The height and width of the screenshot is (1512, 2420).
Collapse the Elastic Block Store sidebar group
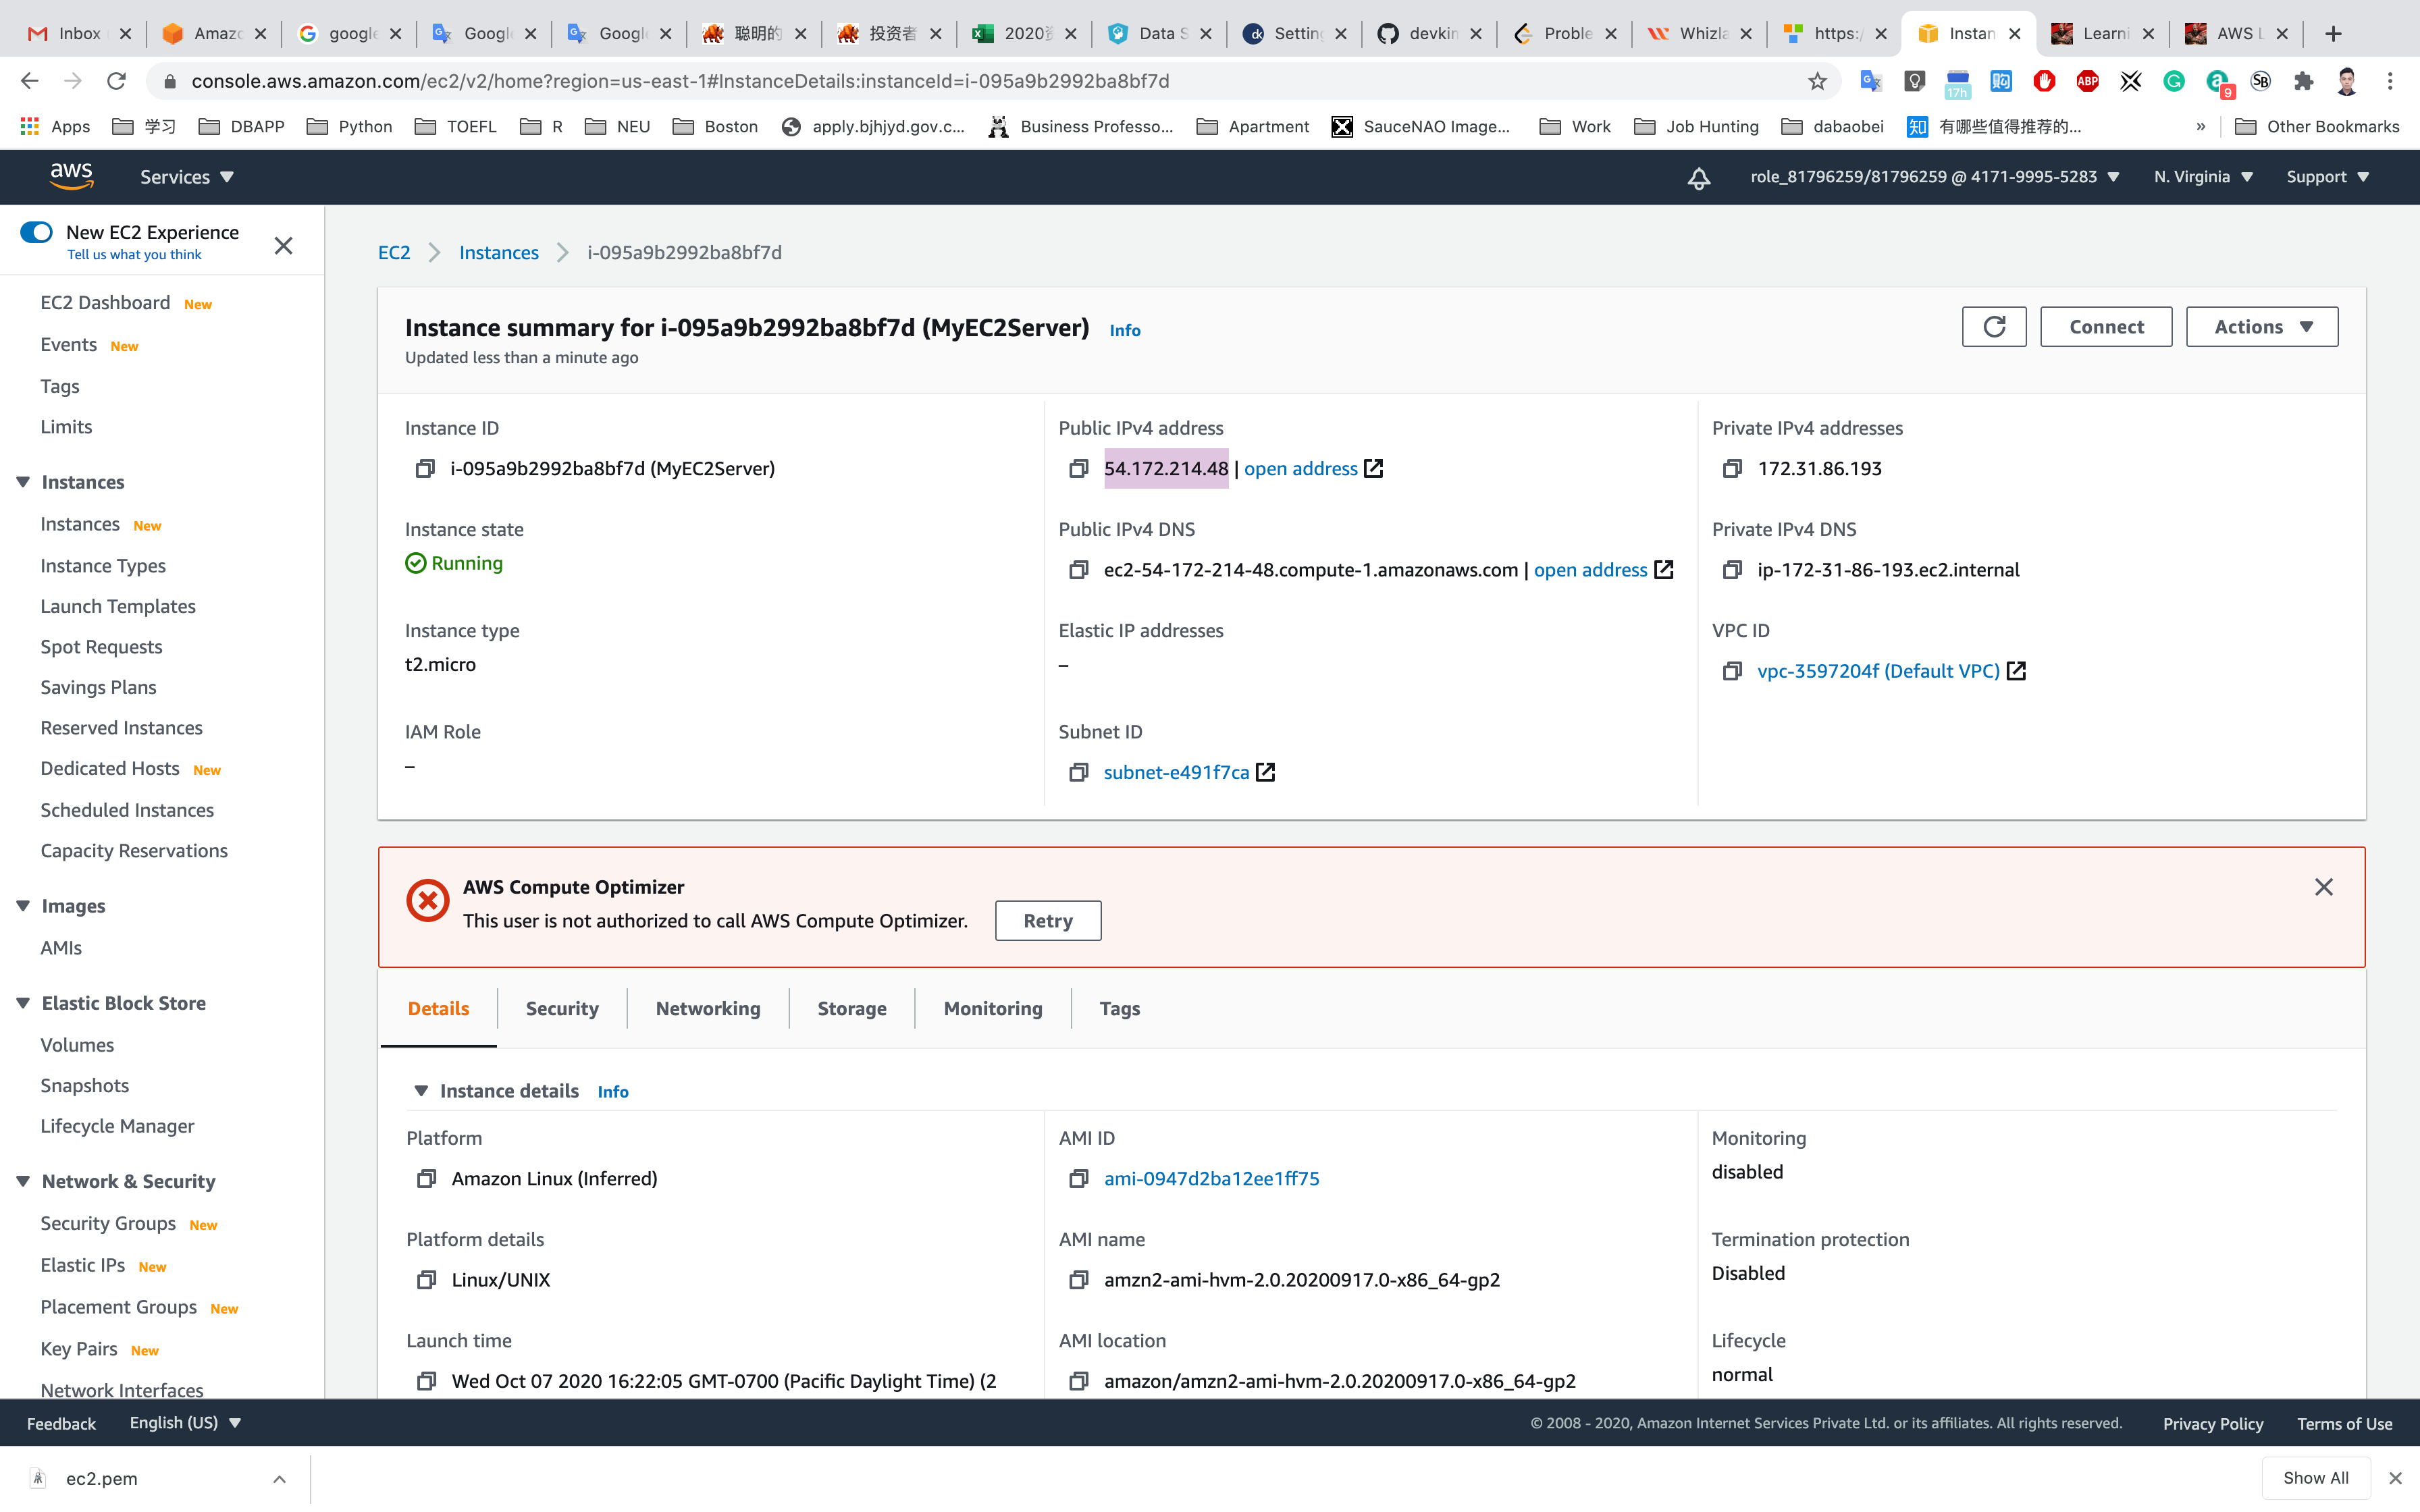pyautogui.click(x=23, y=1003)
